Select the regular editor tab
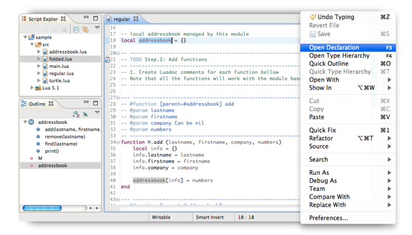Image resolution: width=412 pixels, height=235 pixels. [122, 19]
